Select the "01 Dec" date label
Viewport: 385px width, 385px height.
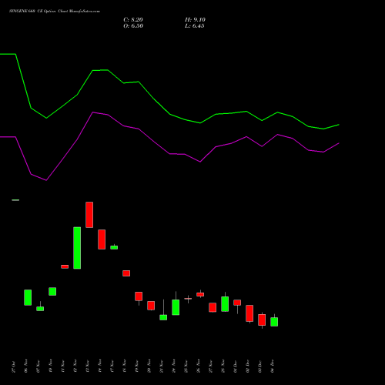coord(236,367)
